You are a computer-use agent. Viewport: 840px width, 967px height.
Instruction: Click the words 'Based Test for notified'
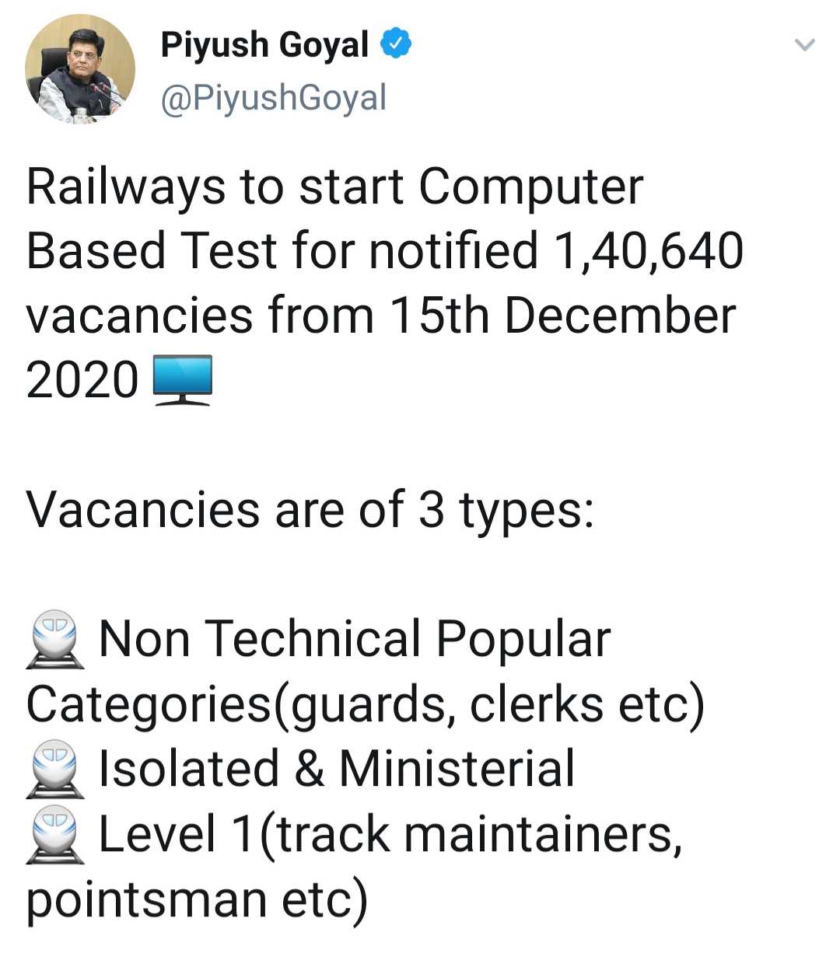tap(282, 251)
